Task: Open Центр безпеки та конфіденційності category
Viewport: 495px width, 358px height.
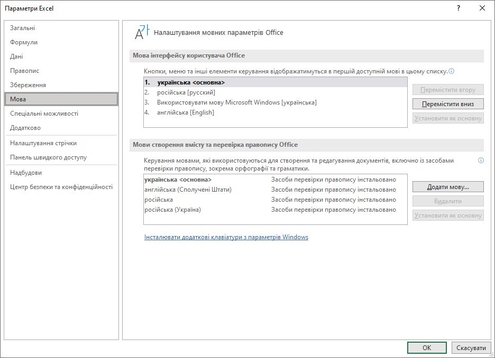Action: (61, 187)
